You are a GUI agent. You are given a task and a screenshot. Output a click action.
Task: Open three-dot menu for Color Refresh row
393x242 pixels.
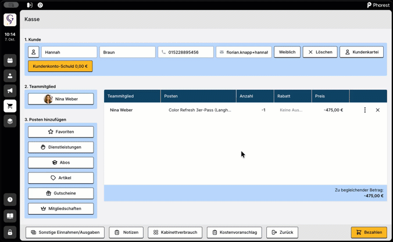coord(365,110)
